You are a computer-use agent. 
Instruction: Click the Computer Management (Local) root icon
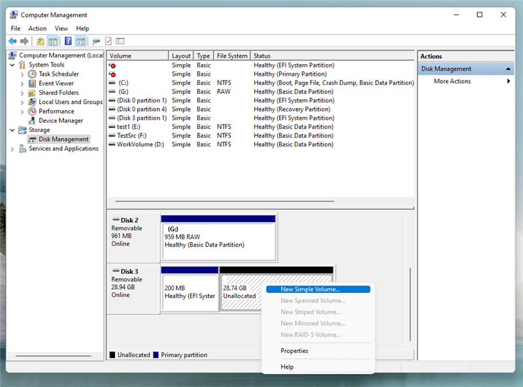coord(12,55)
